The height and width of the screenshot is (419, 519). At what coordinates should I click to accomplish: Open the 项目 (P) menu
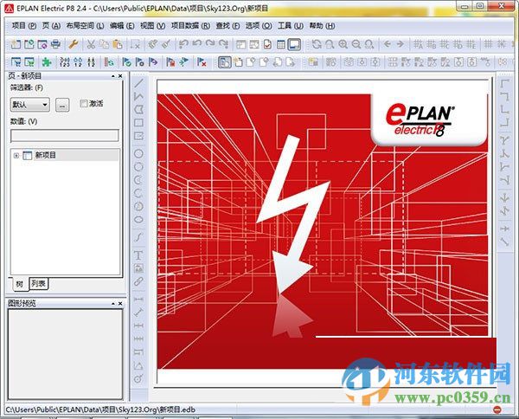(24, 26)
